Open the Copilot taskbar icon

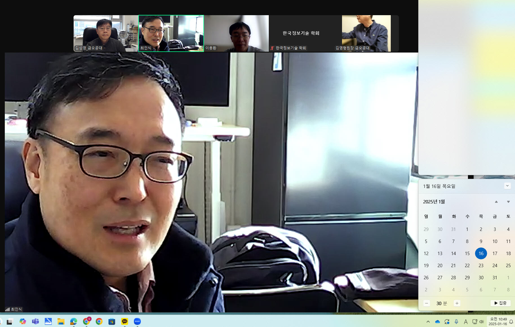[23, 321]
